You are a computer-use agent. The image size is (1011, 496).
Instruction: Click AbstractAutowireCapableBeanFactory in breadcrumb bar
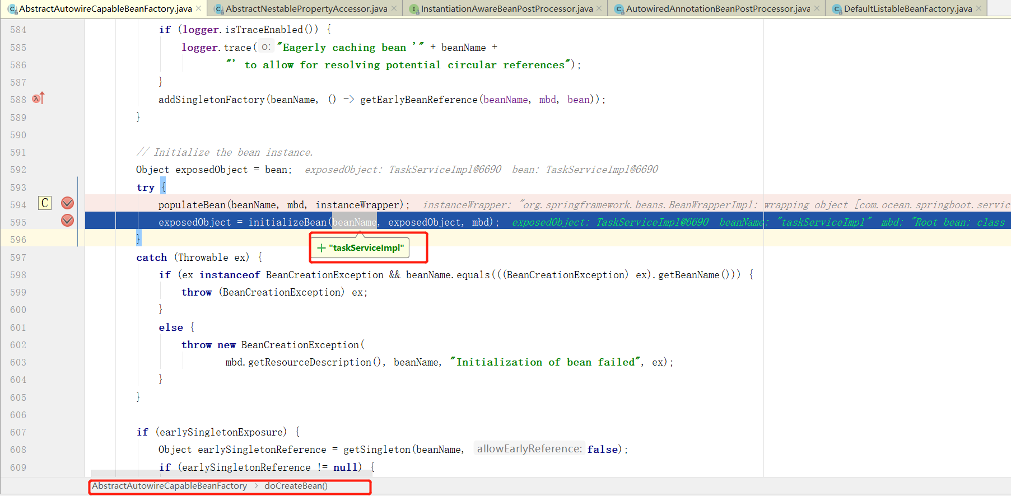[169, 486]
